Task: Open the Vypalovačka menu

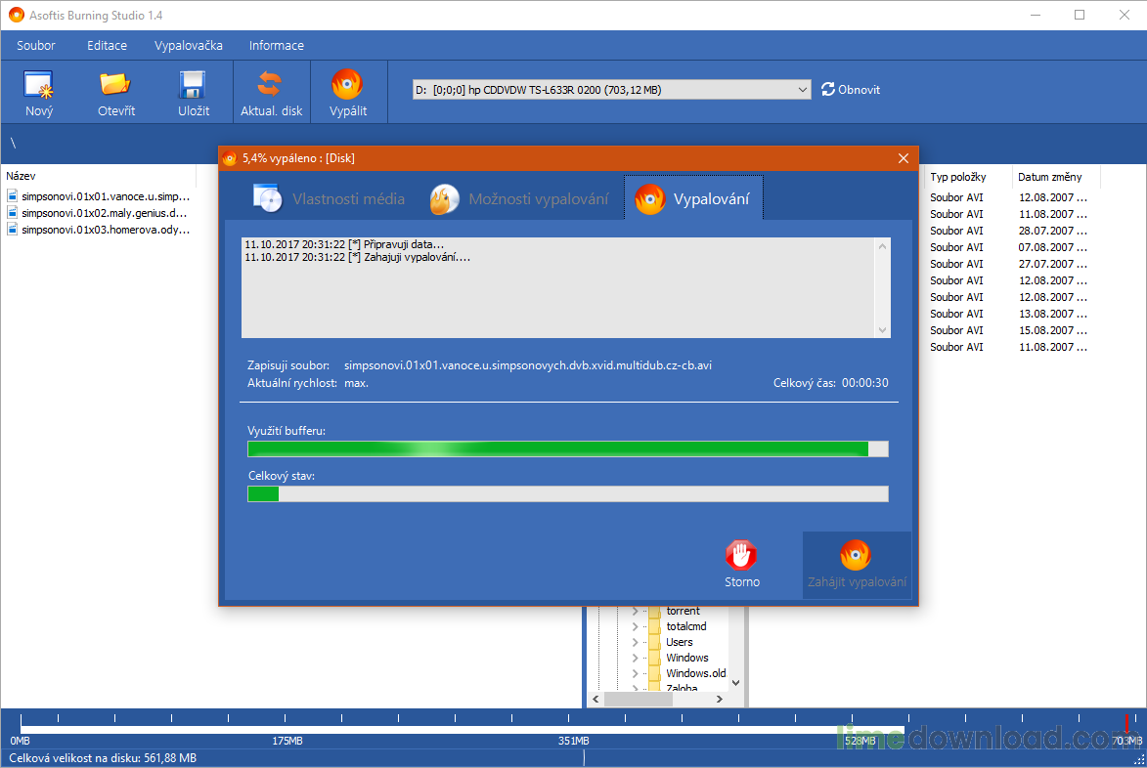Action: tap(188, 46)
